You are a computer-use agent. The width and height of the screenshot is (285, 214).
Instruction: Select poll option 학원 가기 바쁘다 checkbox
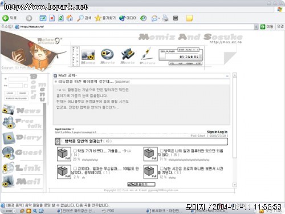[x=75, y=151]
